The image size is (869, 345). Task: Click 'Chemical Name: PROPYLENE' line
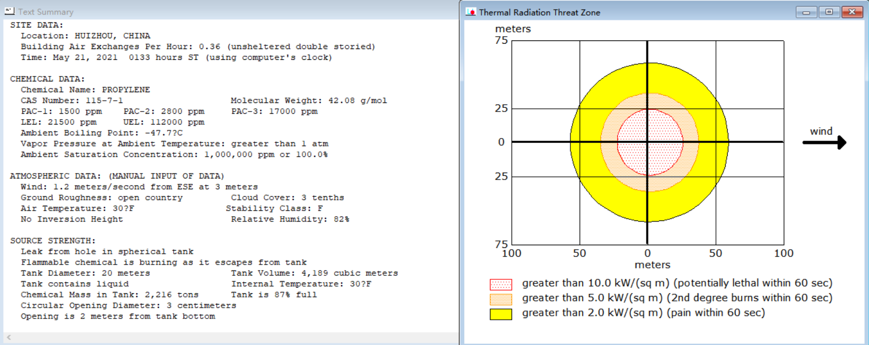(x=86, y=90)
